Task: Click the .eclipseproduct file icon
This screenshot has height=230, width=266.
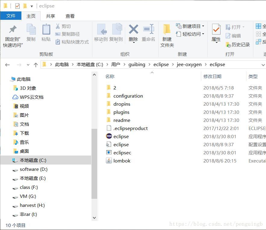Action: coord(109,128)
